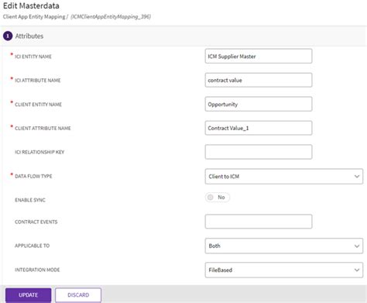This screenshot has height=303, width=367.
Task: Open the Data Flow Type dropdown
Action: [x=284, y=177]
